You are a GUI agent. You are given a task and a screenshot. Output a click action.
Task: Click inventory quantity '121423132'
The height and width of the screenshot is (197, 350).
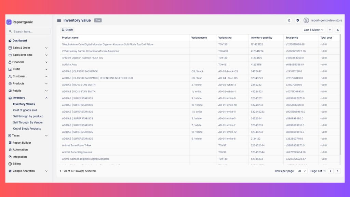tap(257, 44)
